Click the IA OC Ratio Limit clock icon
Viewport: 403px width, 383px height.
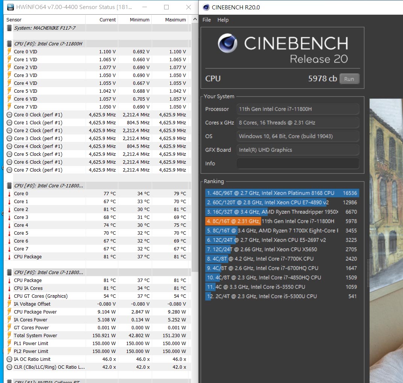click(9, 359)
